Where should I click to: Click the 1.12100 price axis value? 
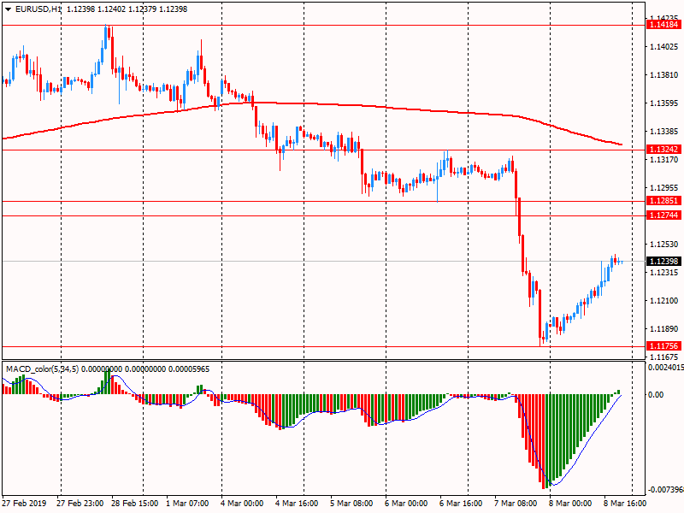(664, 301)
